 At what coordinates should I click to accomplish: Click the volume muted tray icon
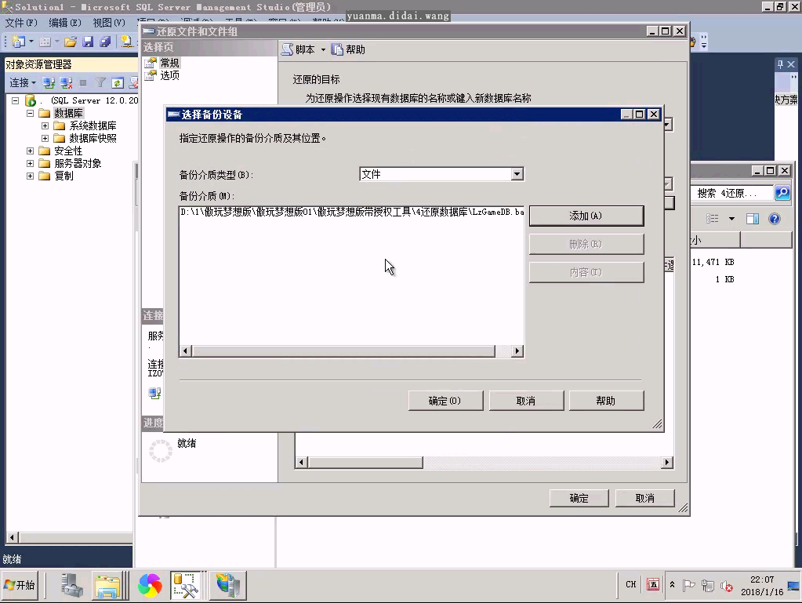726,586
